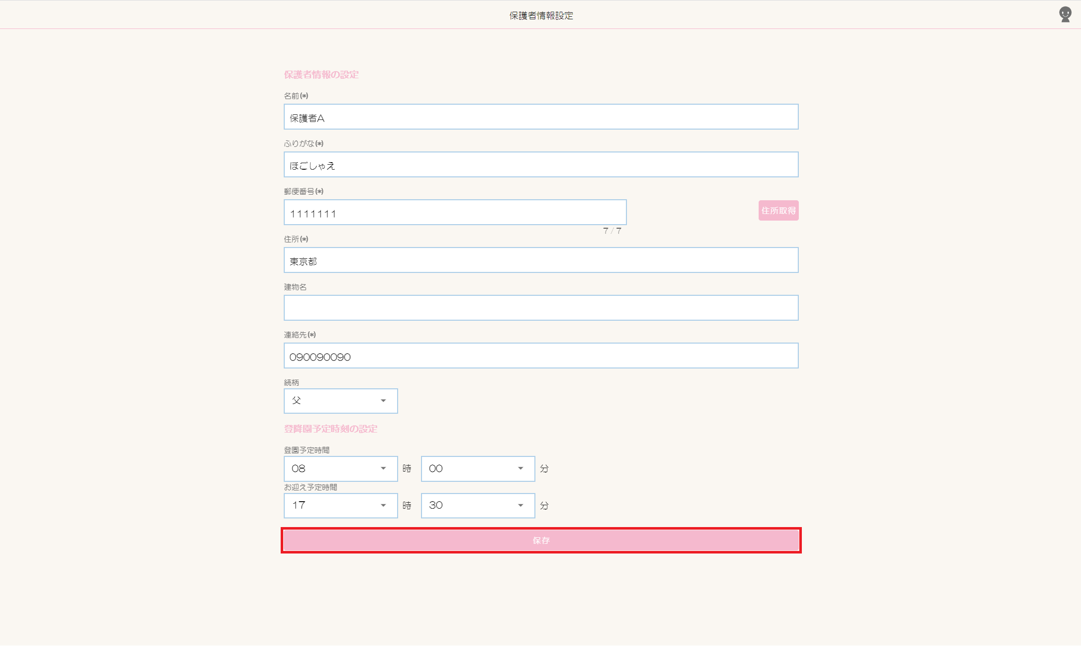Click the 住所取得 address lookup button
Image resolution: width=1081 pixels, height=646 pixels.
point(778,210)
